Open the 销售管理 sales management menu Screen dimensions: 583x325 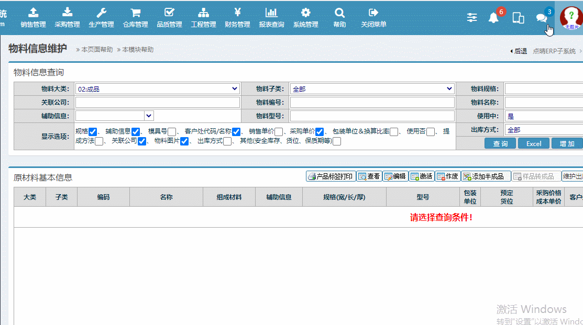point(33,17)
